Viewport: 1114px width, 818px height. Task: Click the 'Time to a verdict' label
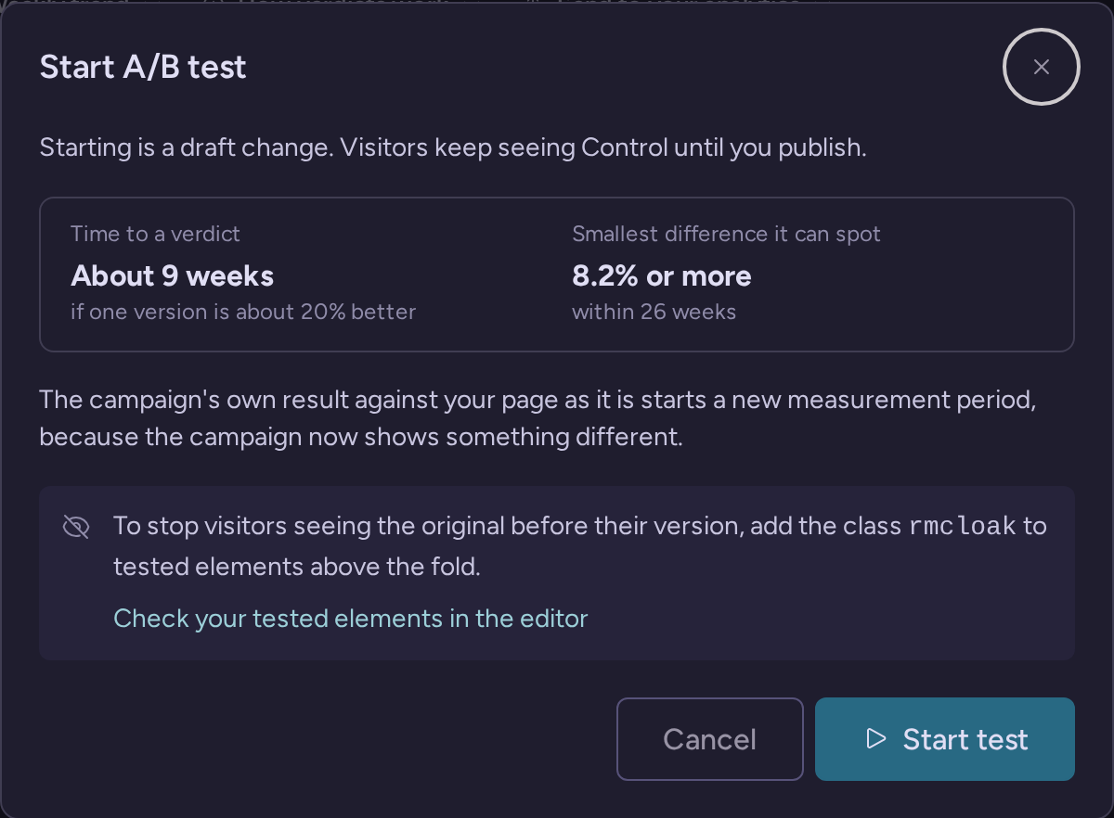coord(155,234)
